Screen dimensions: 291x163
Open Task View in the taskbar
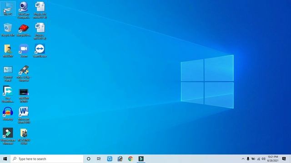coord(99,159)
